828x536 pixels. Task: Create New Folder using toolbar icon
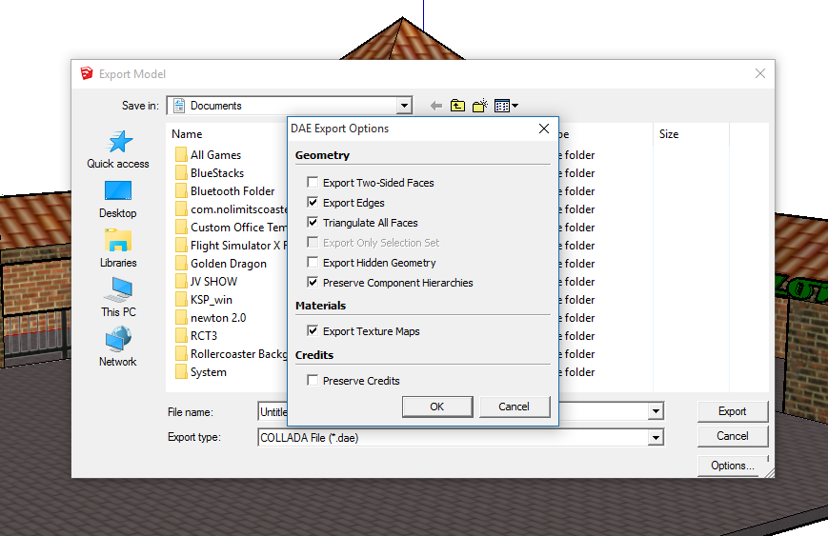[x=480, y=106]
